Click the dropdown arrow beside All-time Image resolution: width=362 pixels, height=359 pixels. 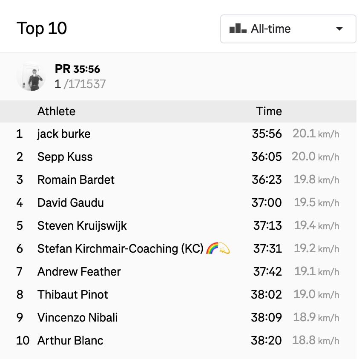(x=339, y=29)
